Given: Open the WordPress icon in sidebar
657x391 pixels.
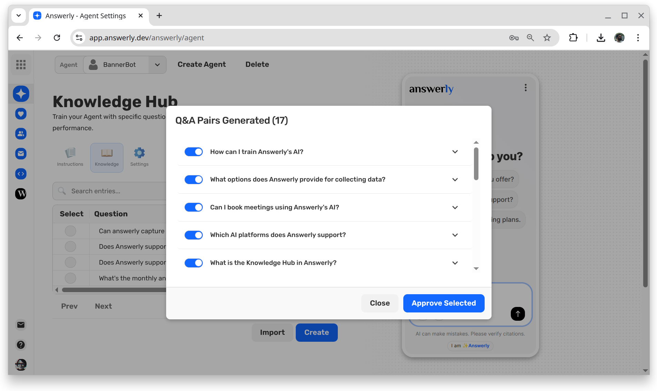Looking at the screenshot, I should (x=21, y=194).
